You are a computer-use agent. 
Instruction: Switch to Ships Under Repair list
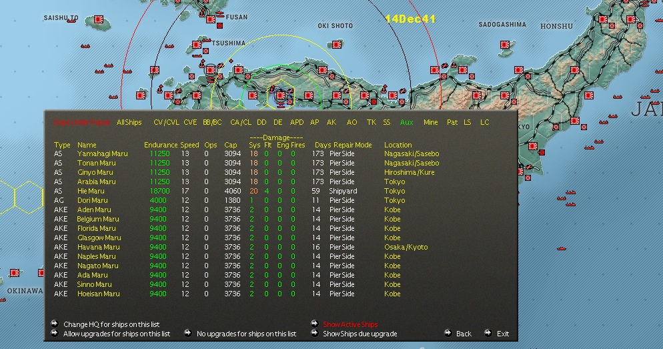pos(81,122)
